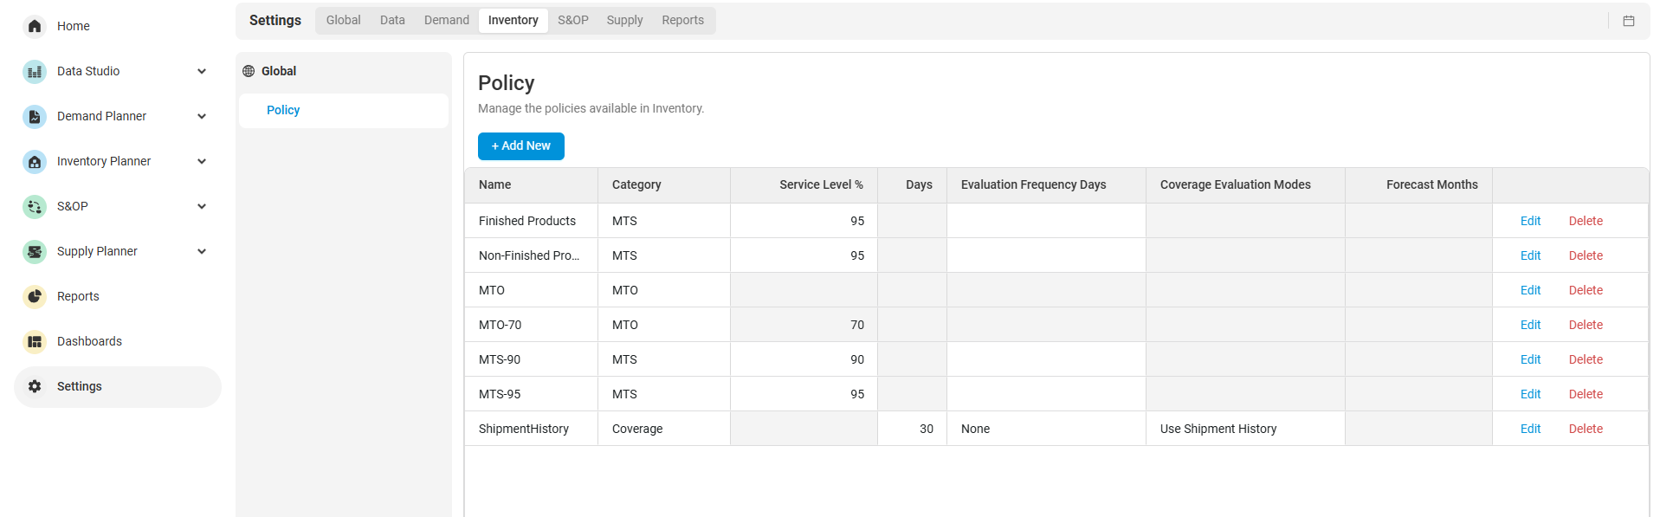
Task: Select Policy in the Global panel
Action: 283,110
